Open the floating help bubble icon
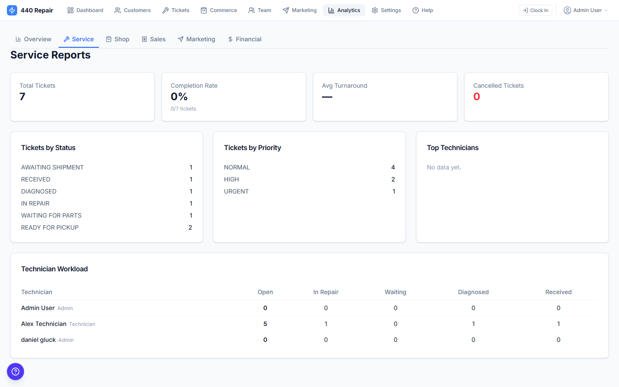 click(15, 371)
